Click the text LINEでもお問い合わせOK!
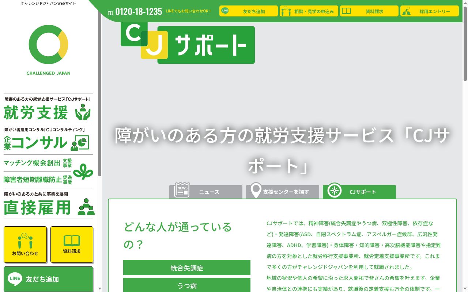The image size is (468, 292). coord(188,11)
